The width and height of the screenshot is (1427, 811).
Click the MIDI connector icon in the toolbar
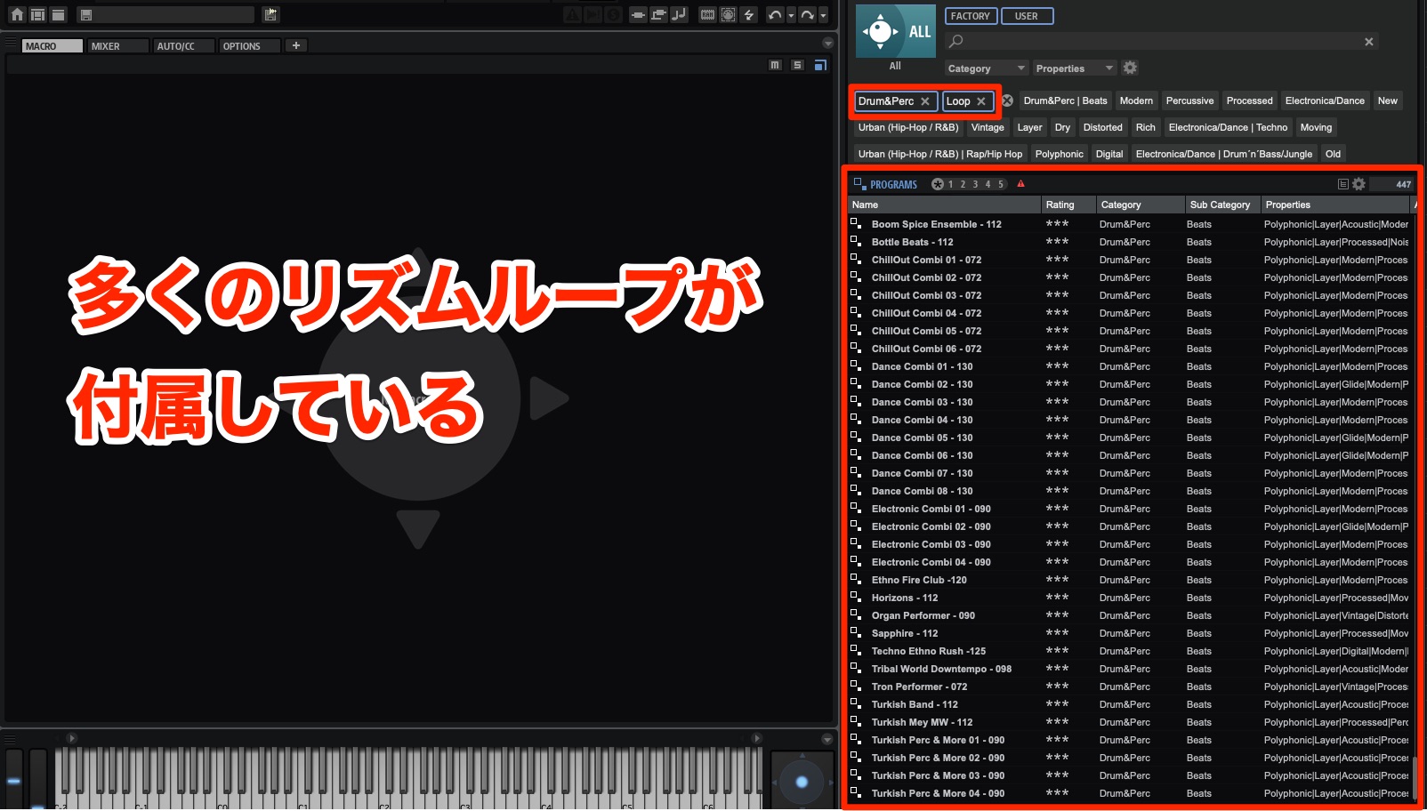[728, 14]
